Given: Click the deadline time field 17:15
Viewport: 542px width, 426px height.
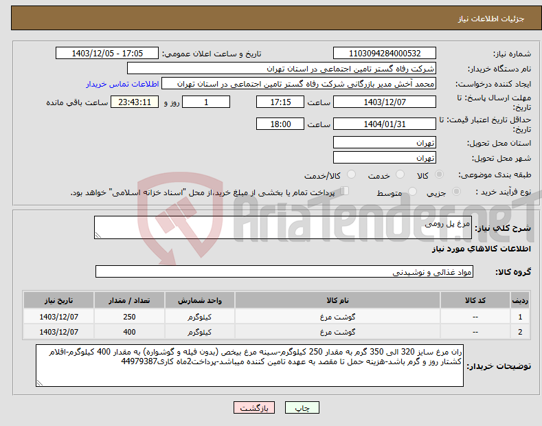Looking at the screenshot, I should 280,102.
